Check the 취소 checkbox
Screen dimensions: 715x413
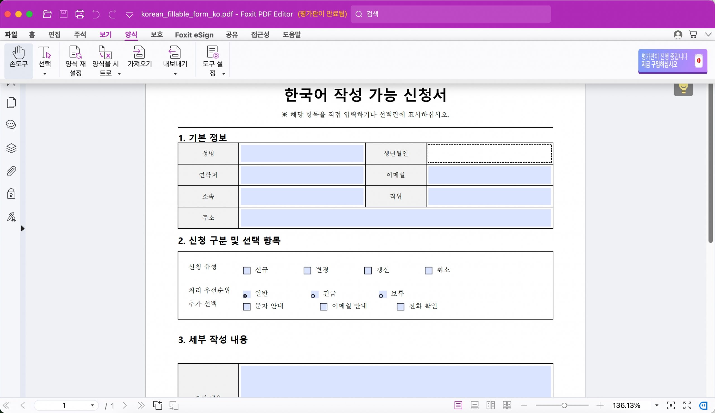click(x=428, y=270)
